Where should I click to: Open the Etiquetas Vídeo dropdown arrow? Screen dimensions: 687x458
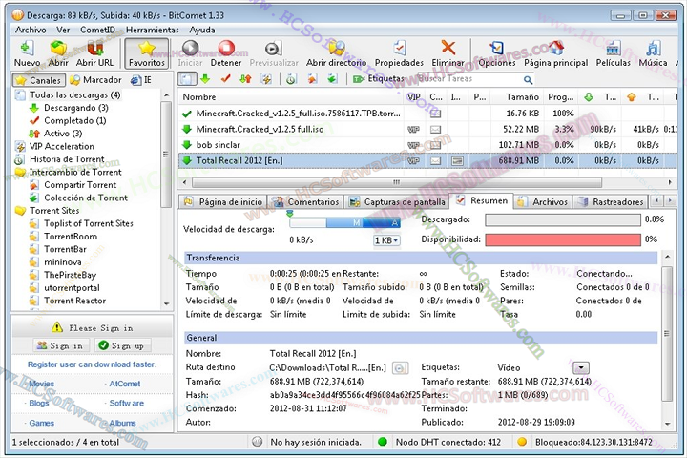[581, 367]
